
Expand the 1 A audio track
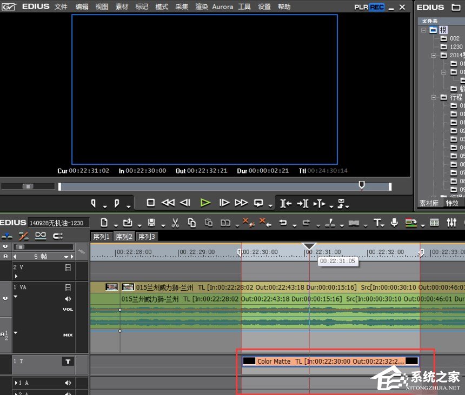[x=16, y=383]
